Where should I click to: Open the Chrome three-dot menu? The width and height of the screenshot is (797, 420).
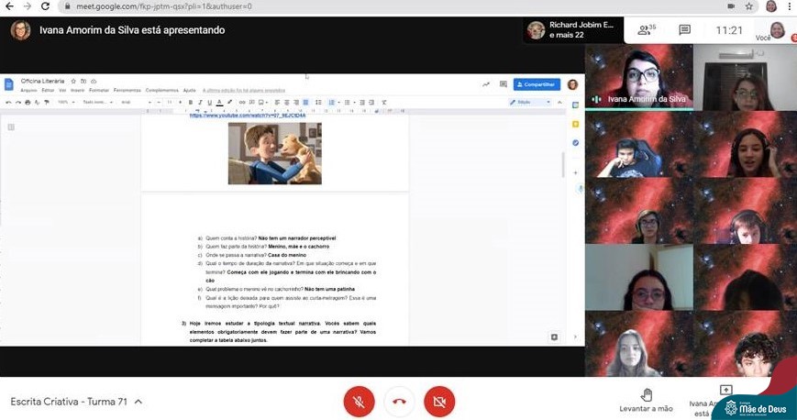(x=790, y=6)
